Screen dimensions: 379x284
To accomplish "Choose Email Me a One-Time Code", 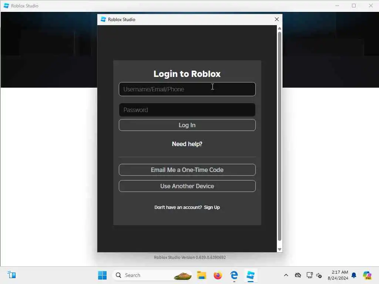I will click(187, 170).
